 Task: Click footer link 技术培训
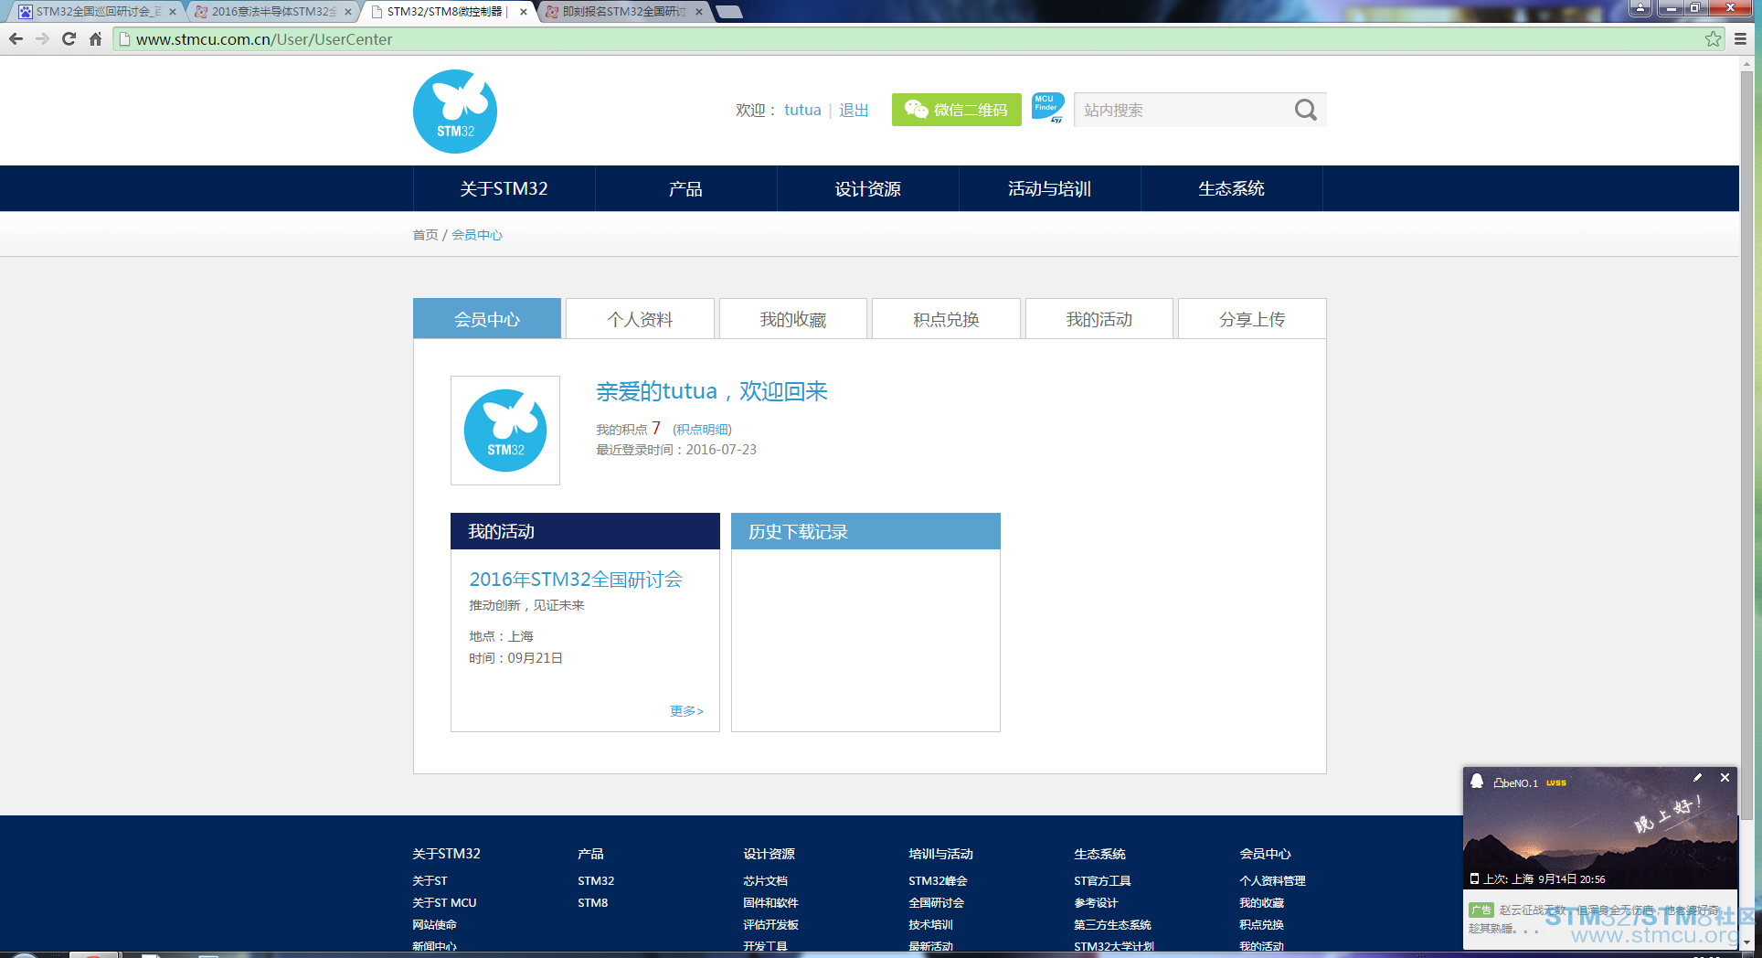pyautogui.click(x=930, y=924)
